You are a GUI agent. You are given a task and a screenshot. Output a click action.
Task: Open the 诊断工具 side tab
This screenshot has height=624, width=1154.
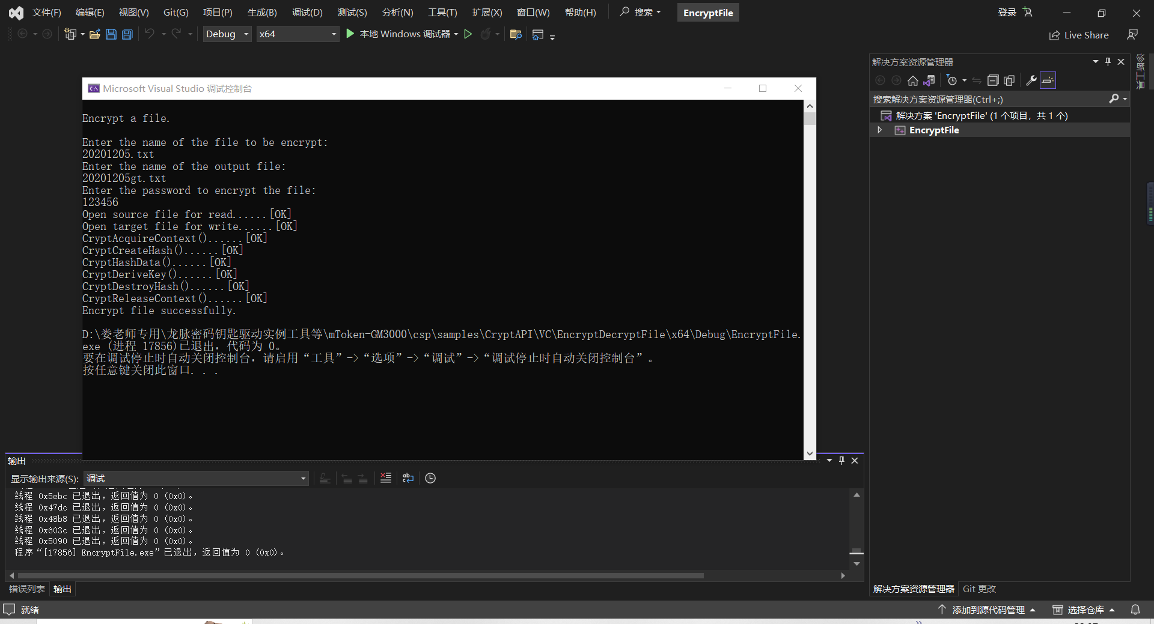pos(1140,71)
